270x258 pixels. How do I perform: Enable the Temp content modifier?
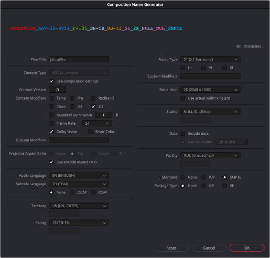click(x=51, y=98)
